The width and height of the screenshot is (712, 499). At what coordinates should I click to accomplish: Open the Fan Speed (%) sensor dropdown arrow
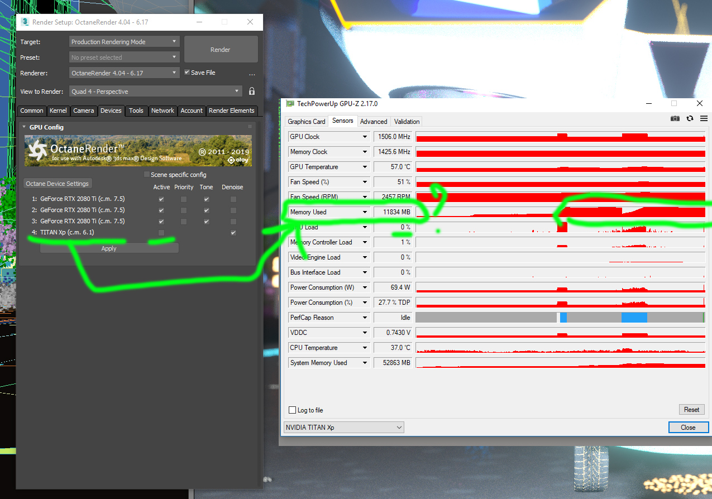pos(365,182)
